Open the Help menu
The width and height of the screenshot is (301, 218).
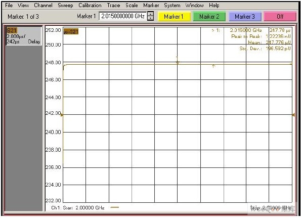(x=214, y=5)
